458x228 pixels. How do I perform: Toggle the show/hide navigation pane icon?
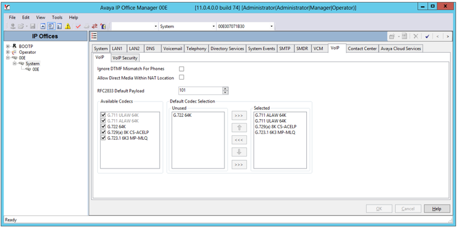coord(51,26)
